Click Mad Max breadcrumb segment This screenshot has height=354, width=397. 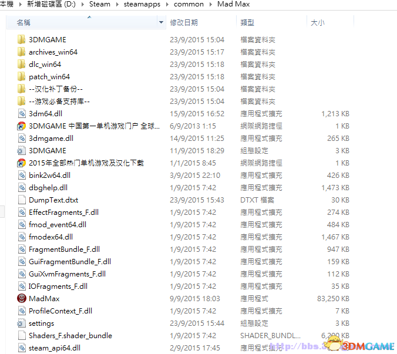coord(233,4)
